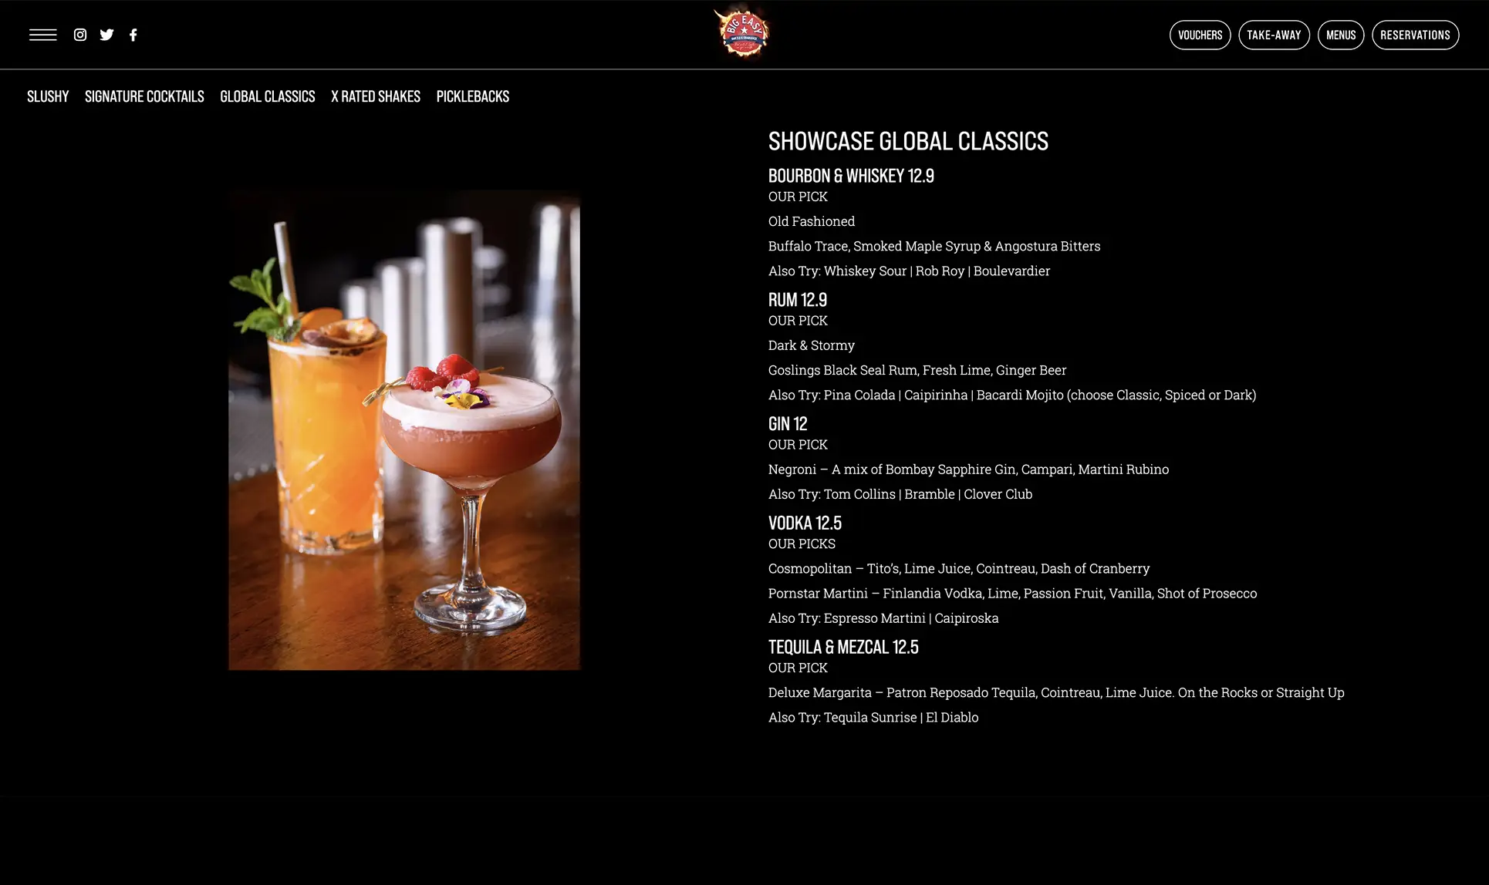Select the Bourbon & Whiskey 12.9 heading

coord(851,176)
